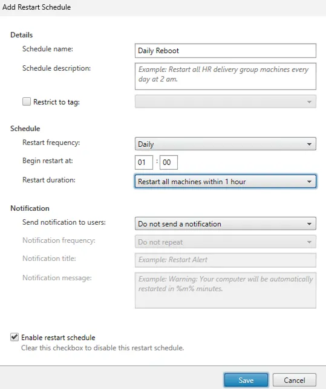Click the Notification title field

[226, 260]
